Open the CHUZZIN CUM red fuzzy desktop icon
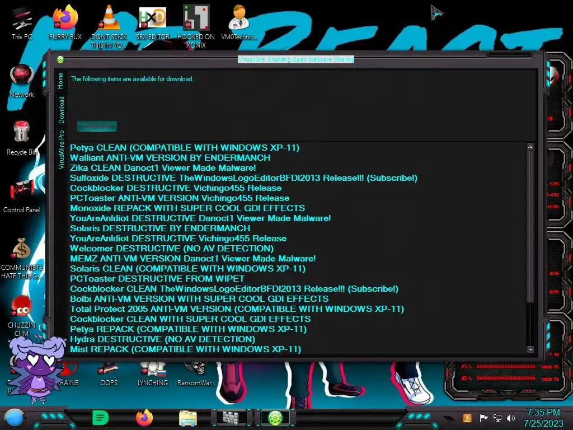This screenshot has height=430, width=573. [x=22, y=316]
